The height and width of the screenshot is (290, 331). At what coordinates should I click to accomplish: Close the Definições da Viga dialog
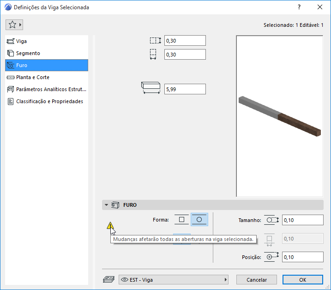(x=320, y=7)
